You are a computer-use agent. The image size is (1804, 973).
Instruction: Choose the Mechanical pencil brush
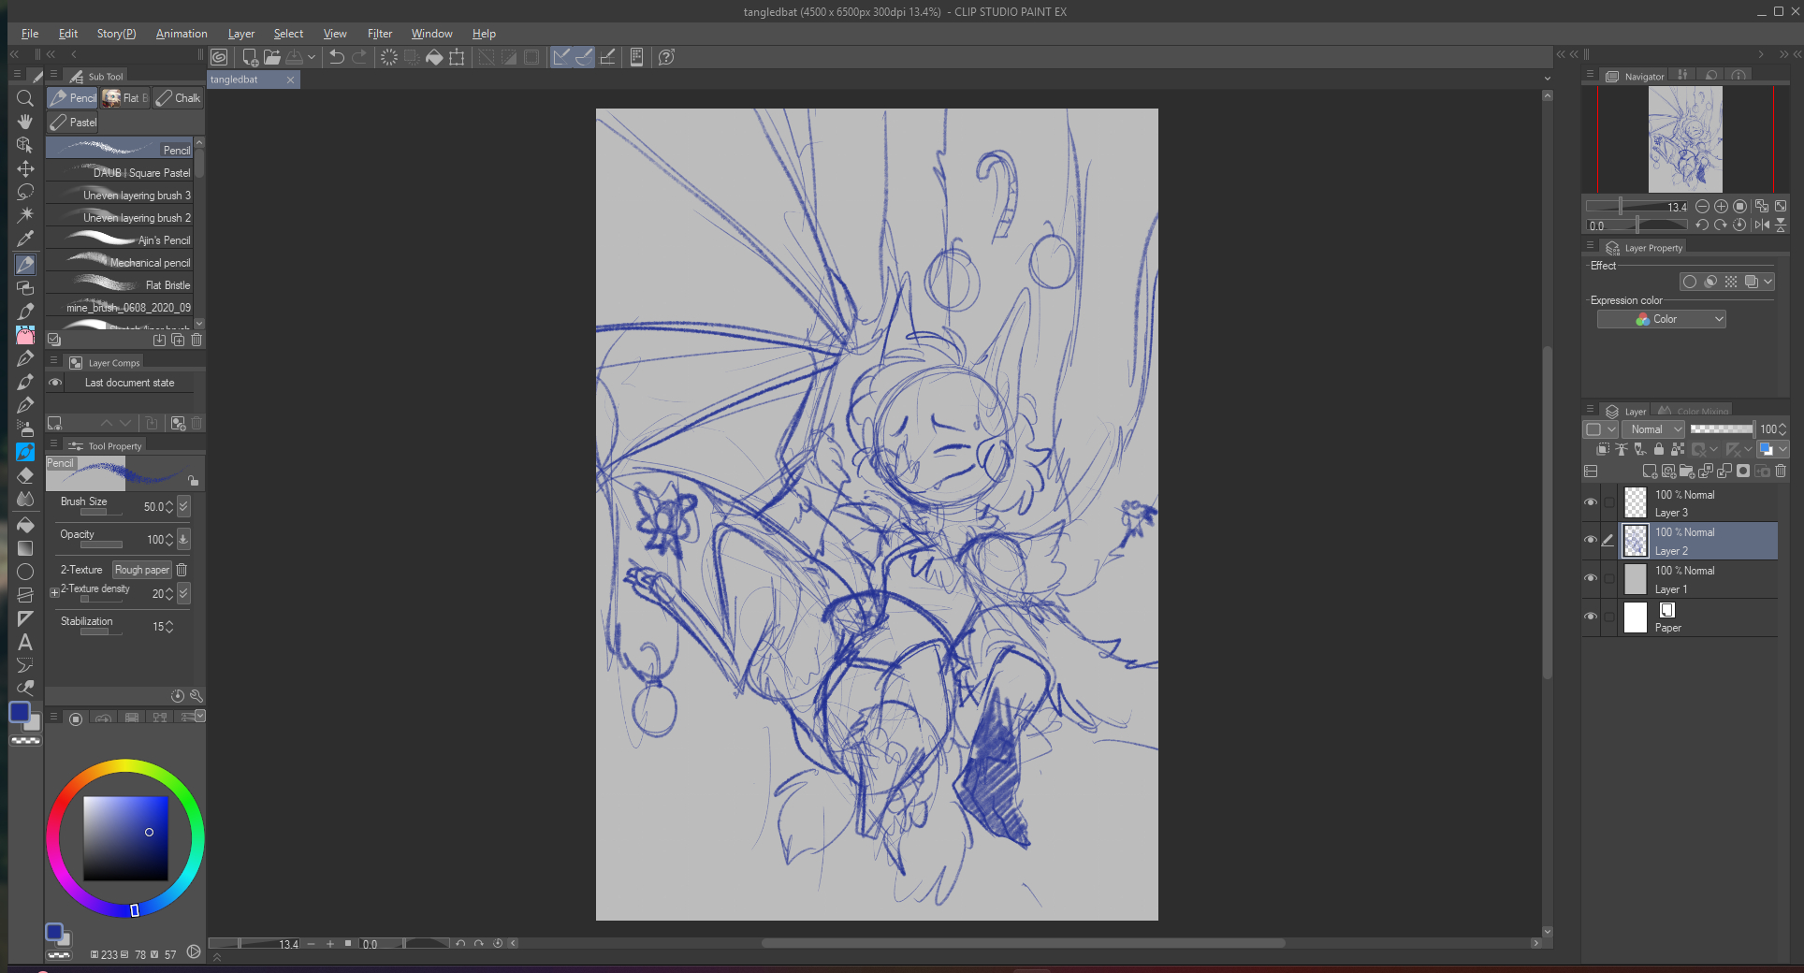pos(120,263)
